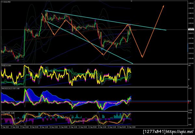Click the 23 Sep 14:00 time label
195x135 pixels.
pyautogui.click(x=131, y=127)
